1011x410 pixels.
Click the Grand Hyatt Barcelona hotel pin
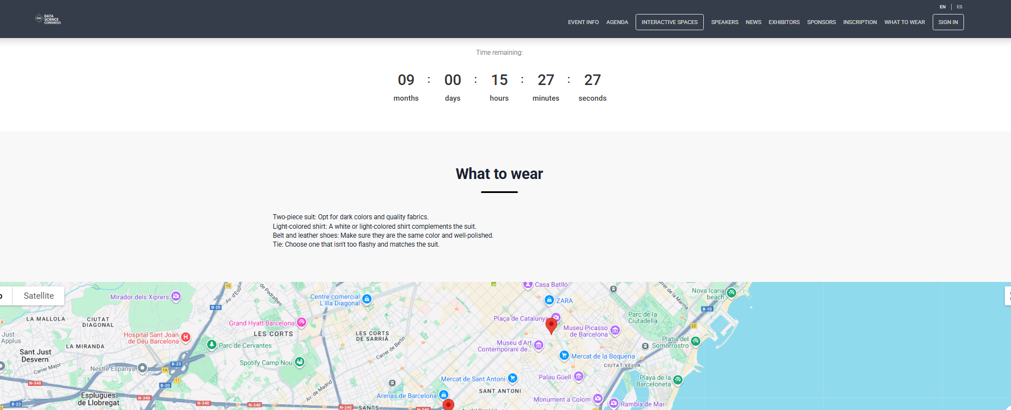click(x=302, y=323)
